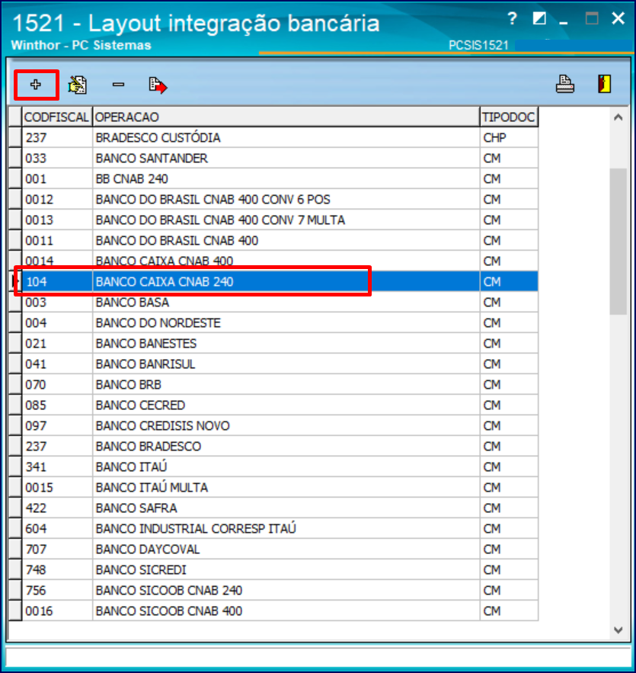Open the edit layout icon

[78, 85]
